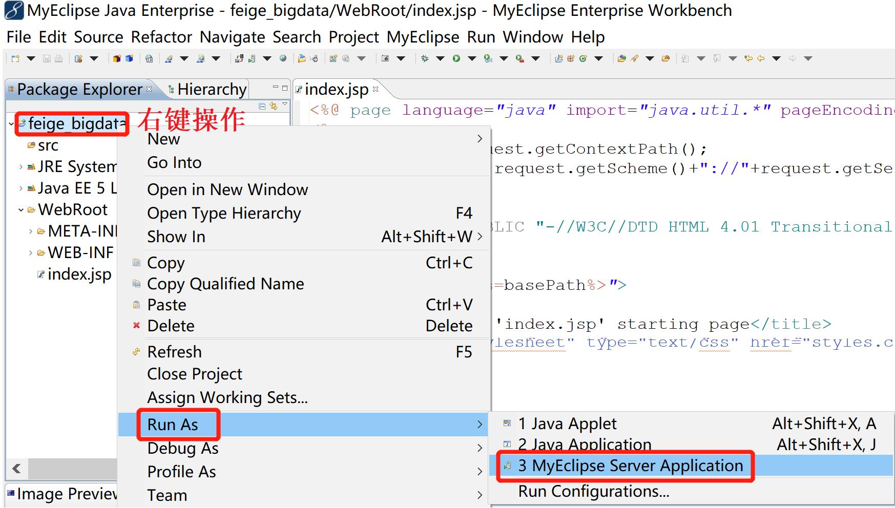
Task: Click the red Delete icon in context menu
Action: click(136, 326)
